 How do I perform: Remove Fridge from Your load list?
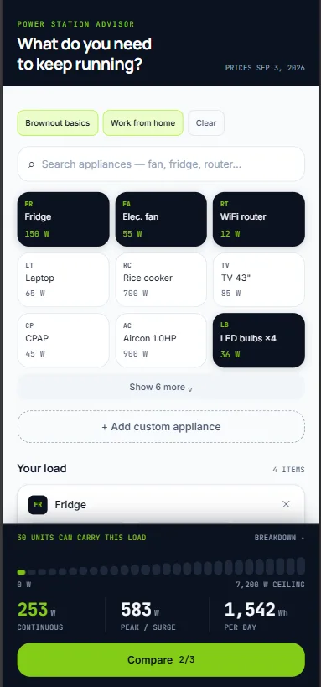[x=286, y=504]
